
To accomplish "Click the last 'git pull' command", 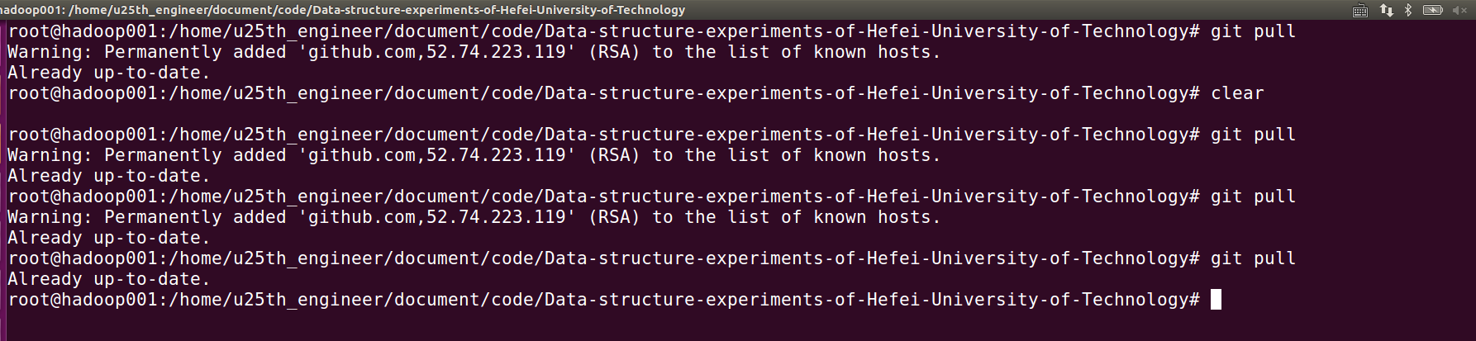I will tap(1253, 258).
